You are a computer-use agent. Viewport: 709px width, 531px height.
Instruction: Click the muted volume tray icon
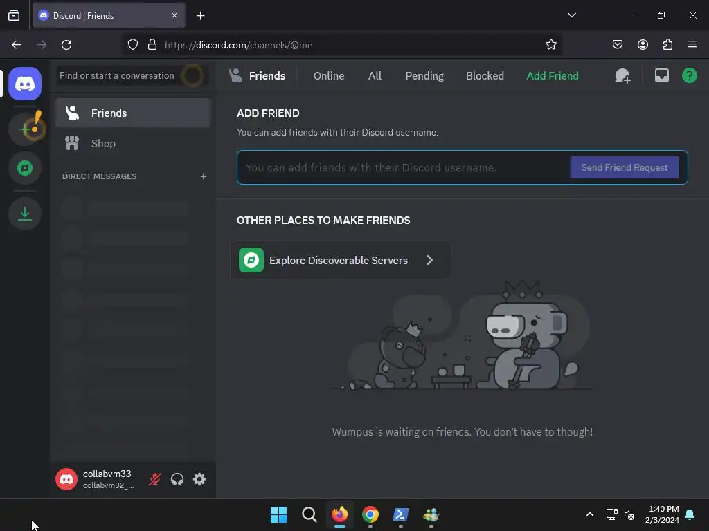click(629, 514)
